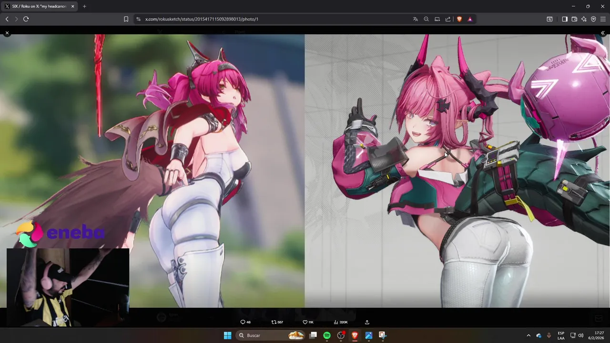Click the Buscar taskbar search box

(270, 335)
